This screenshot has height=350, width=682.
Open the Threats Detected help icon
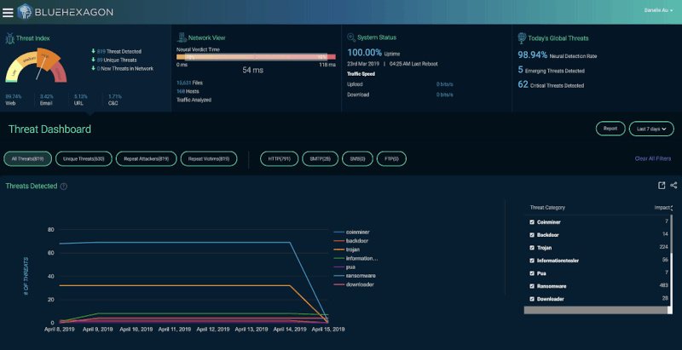pyautogui.click(x=63, y=186)
